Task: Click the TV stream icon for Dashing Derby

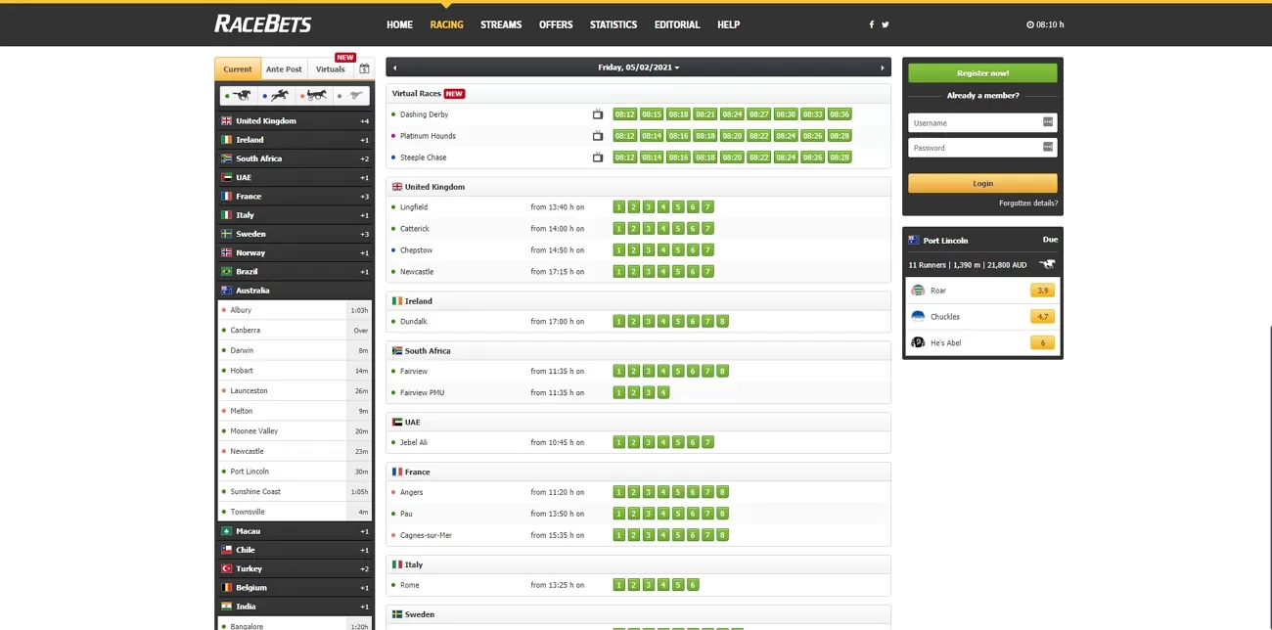Action: 598,114
